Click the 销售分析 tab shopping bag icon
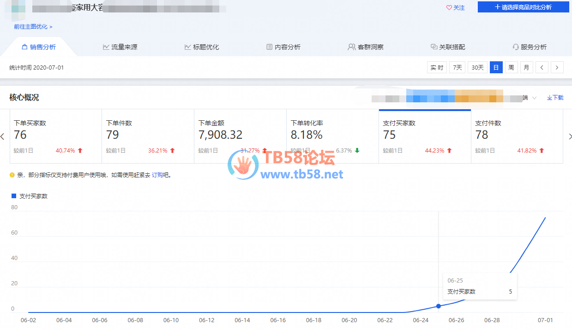Image resolution: width=572 pixels, height=330 pixels. click(x=25, y=47)
